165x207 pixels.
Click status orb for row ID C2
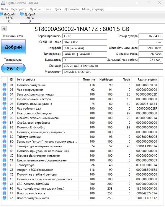pos(4,165)
